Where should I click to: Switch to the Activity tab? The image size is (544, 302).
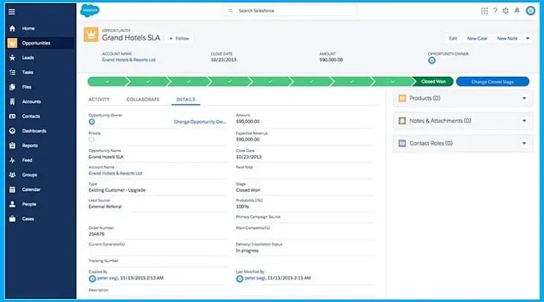tap(99, 99)
